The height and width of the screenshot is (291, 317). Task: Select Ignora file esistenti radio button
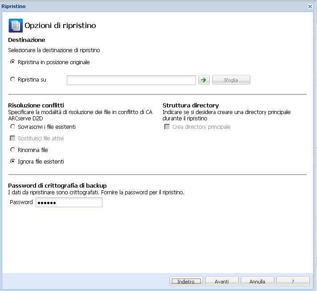(13, 161)
